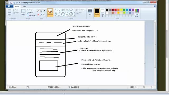Viewport: 169px width, 95px height.
Task: Pick the Oval shape
Action: click(62, 10)
